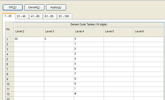165x100 pixels.
Task: Edit the Level 3 cell in row 1
Action: coord(59,39)
